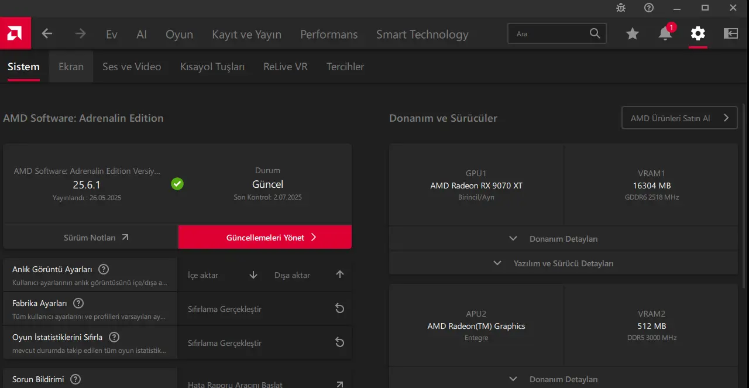Switch to Kısayol Tuşları sub-tab
Image resolution: width=749 pixels, height=388 pixels.
coord(212,67)
